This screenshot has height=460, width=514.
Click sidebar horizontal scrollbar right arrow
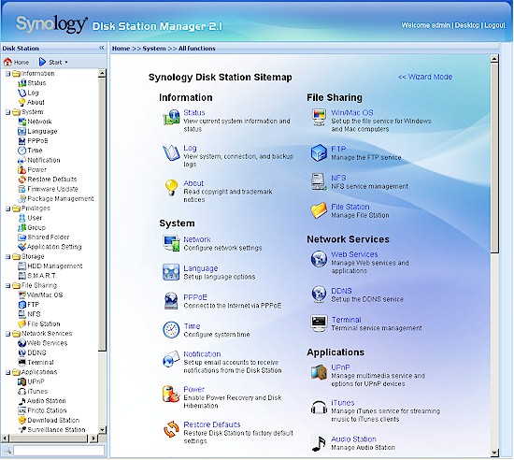93,438
